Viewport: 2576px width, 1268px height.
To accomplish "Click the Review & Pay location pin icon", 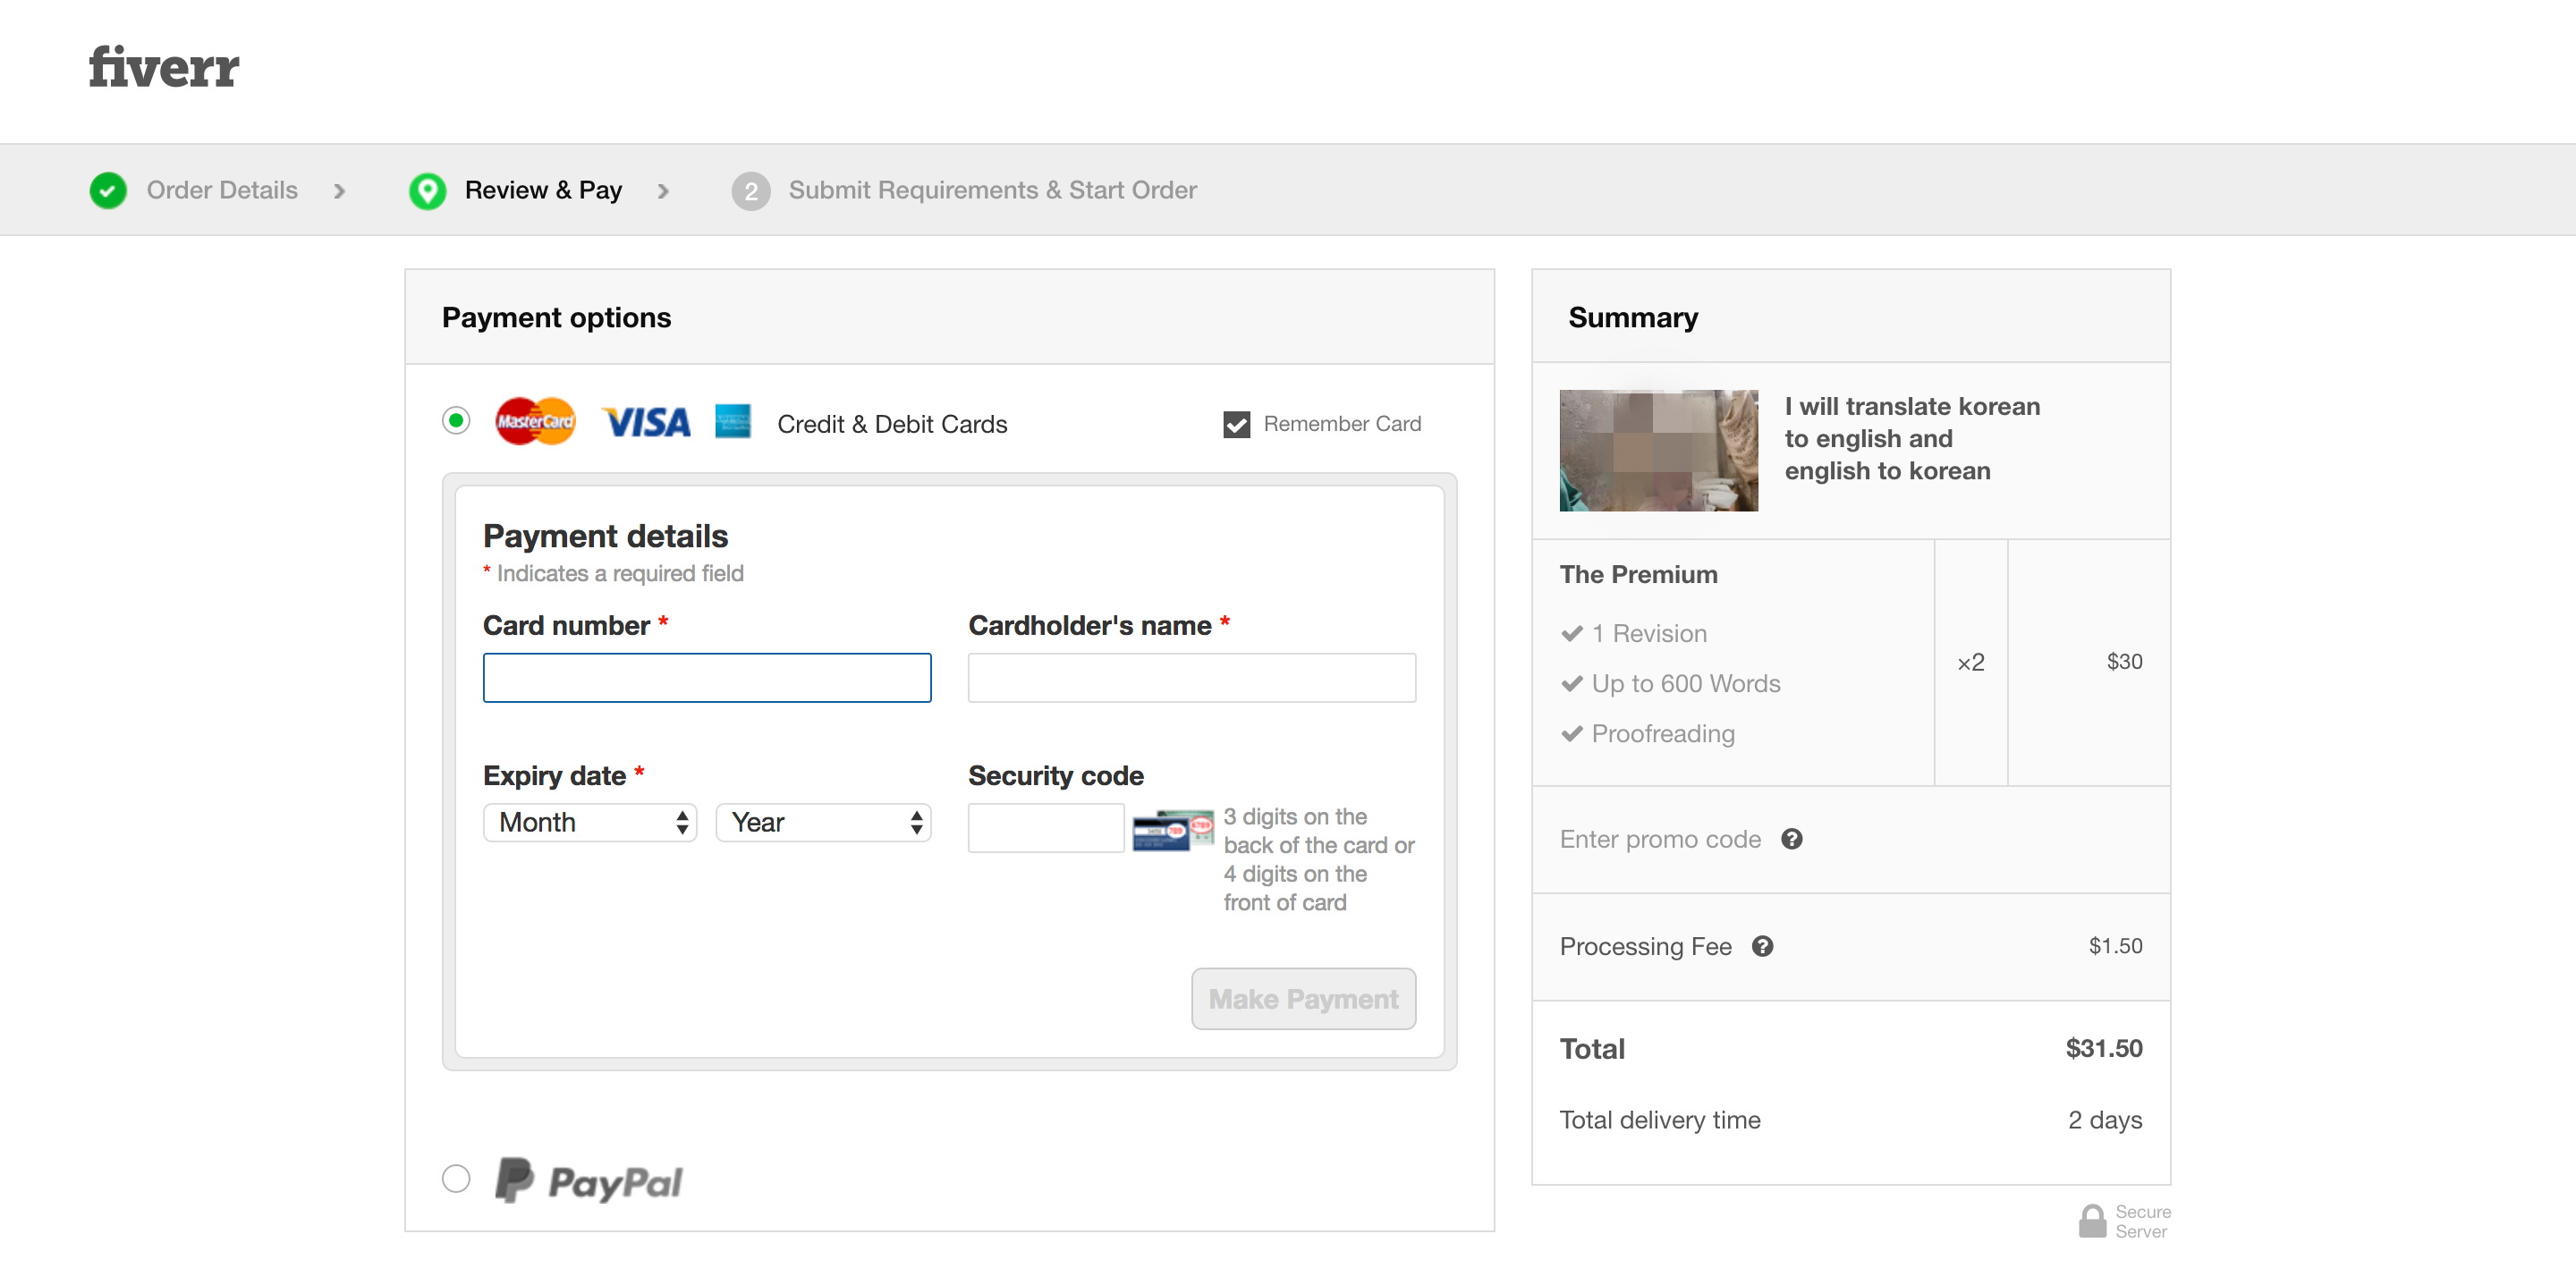I will click(x=427, y=190).
